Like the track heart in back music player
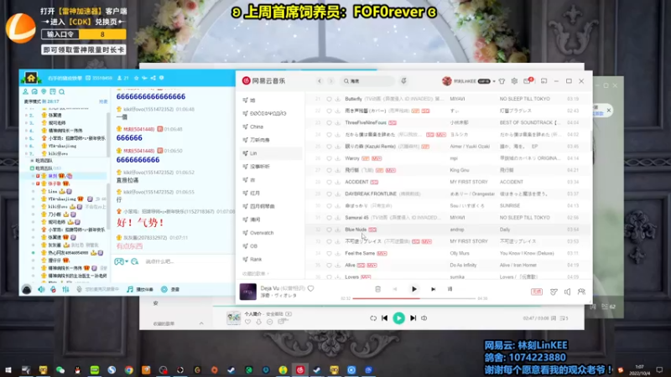Image resolution: width=671 pixels, height=377 pixels. pyautogui.click(x=247, y=322)
